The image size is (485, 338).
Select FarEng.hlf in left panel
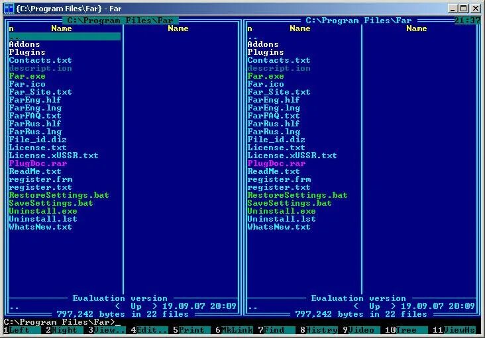pos(35,100)
